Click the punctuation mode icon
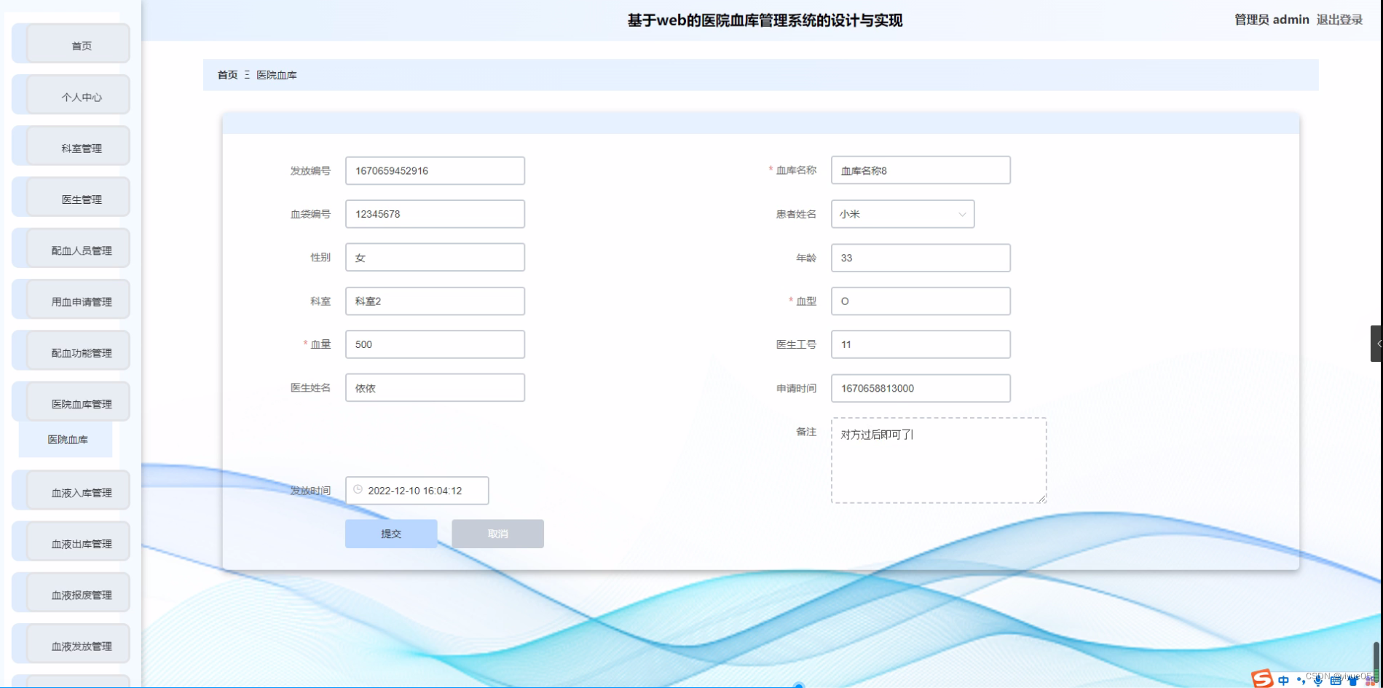Screen dimensions: 1383x688 [1301, 681]
